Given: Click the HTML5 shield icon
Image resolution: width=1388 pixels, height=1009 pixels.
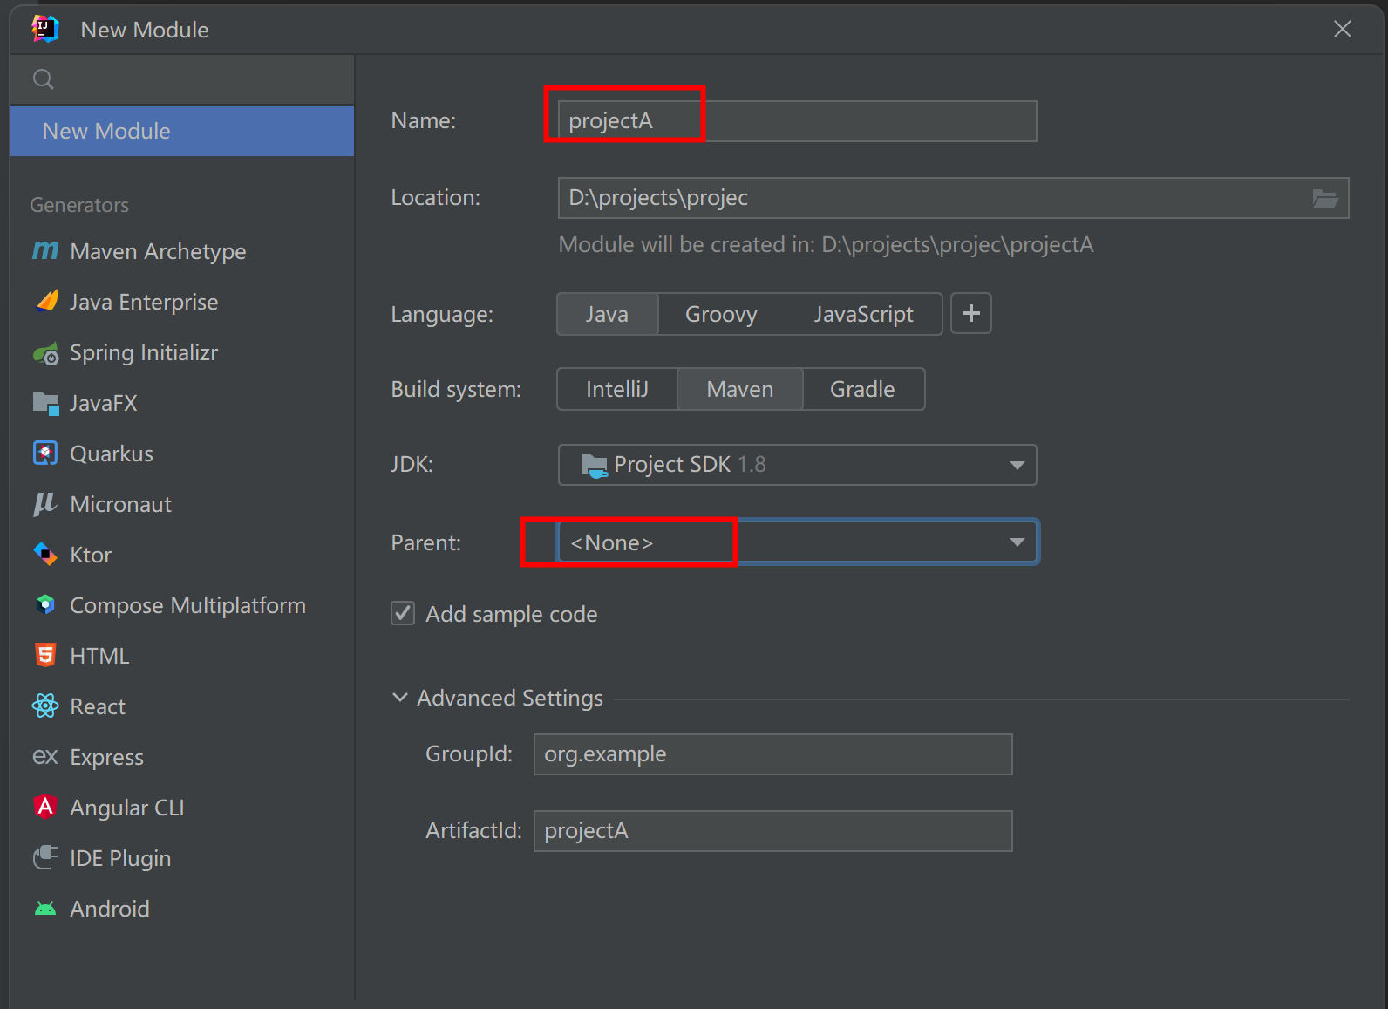Looking at the screenshot, I should tap(45, 655).
